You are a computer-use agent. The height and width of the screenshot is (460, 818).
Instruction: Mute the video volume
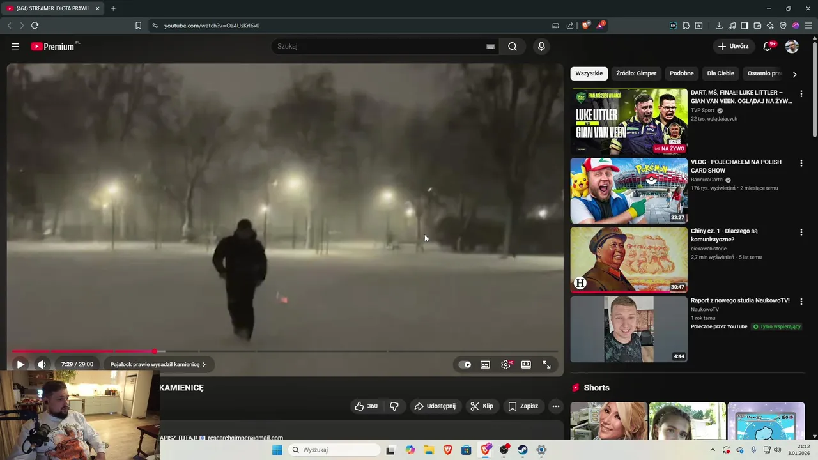coord(42,364)
